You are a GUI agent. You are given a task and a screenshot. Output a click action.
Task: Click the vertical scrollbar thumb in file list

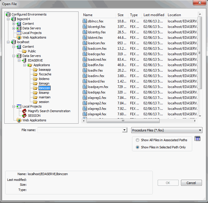200,53
